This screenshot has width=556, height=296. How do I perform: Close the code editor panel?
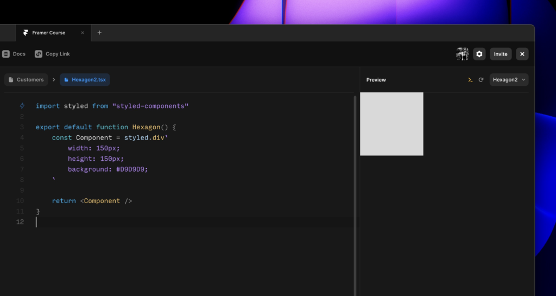522,54
